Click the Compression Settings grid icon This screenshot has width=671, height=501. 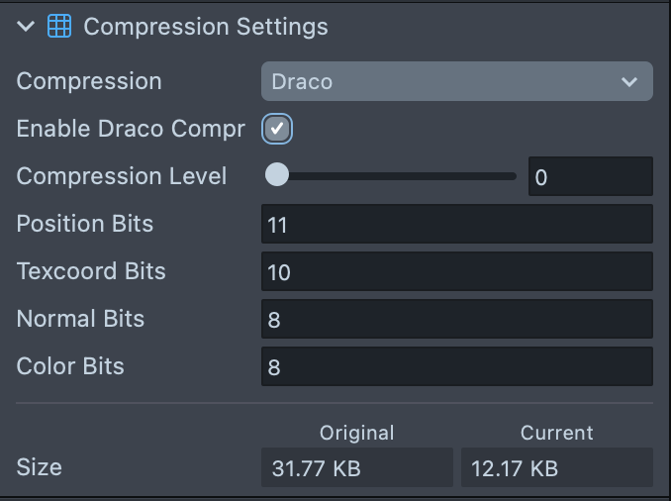[x=59, y=27]
